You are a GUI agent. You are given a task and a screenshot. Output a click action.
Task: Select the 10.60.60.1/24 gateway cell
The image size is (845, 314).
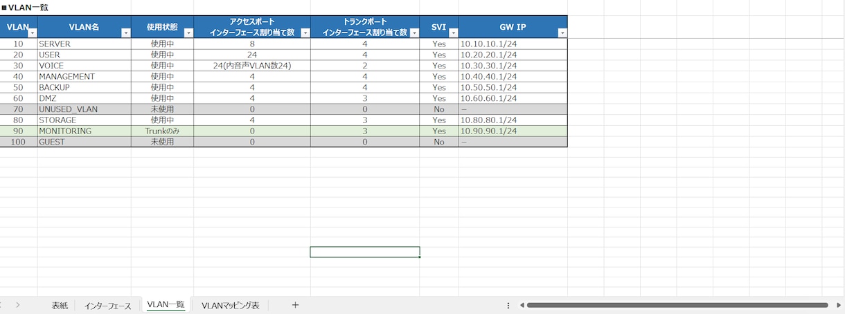[x=513, y=98]
